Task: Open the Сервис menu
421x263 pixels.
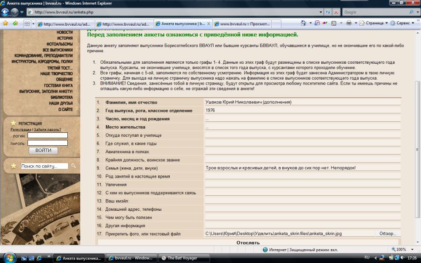Action: tap(402, 23)
